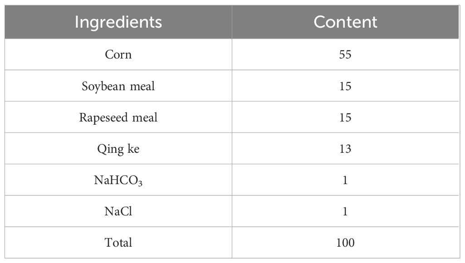Select the NaCl ingredient cell
This screenshot has width=465, height=263.
[x=118, y=211]
